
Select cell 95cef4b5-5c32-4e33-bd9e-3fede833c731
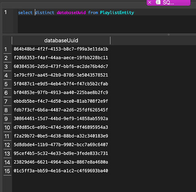61,153
